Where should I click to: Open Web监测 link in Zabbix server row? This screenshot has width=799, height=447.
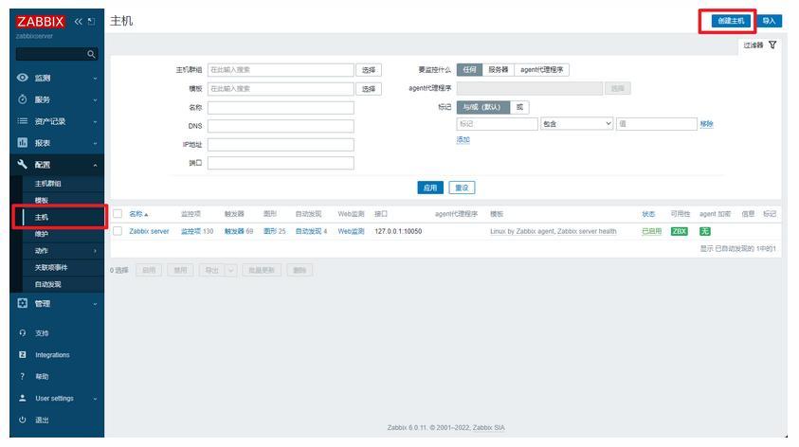351,231
